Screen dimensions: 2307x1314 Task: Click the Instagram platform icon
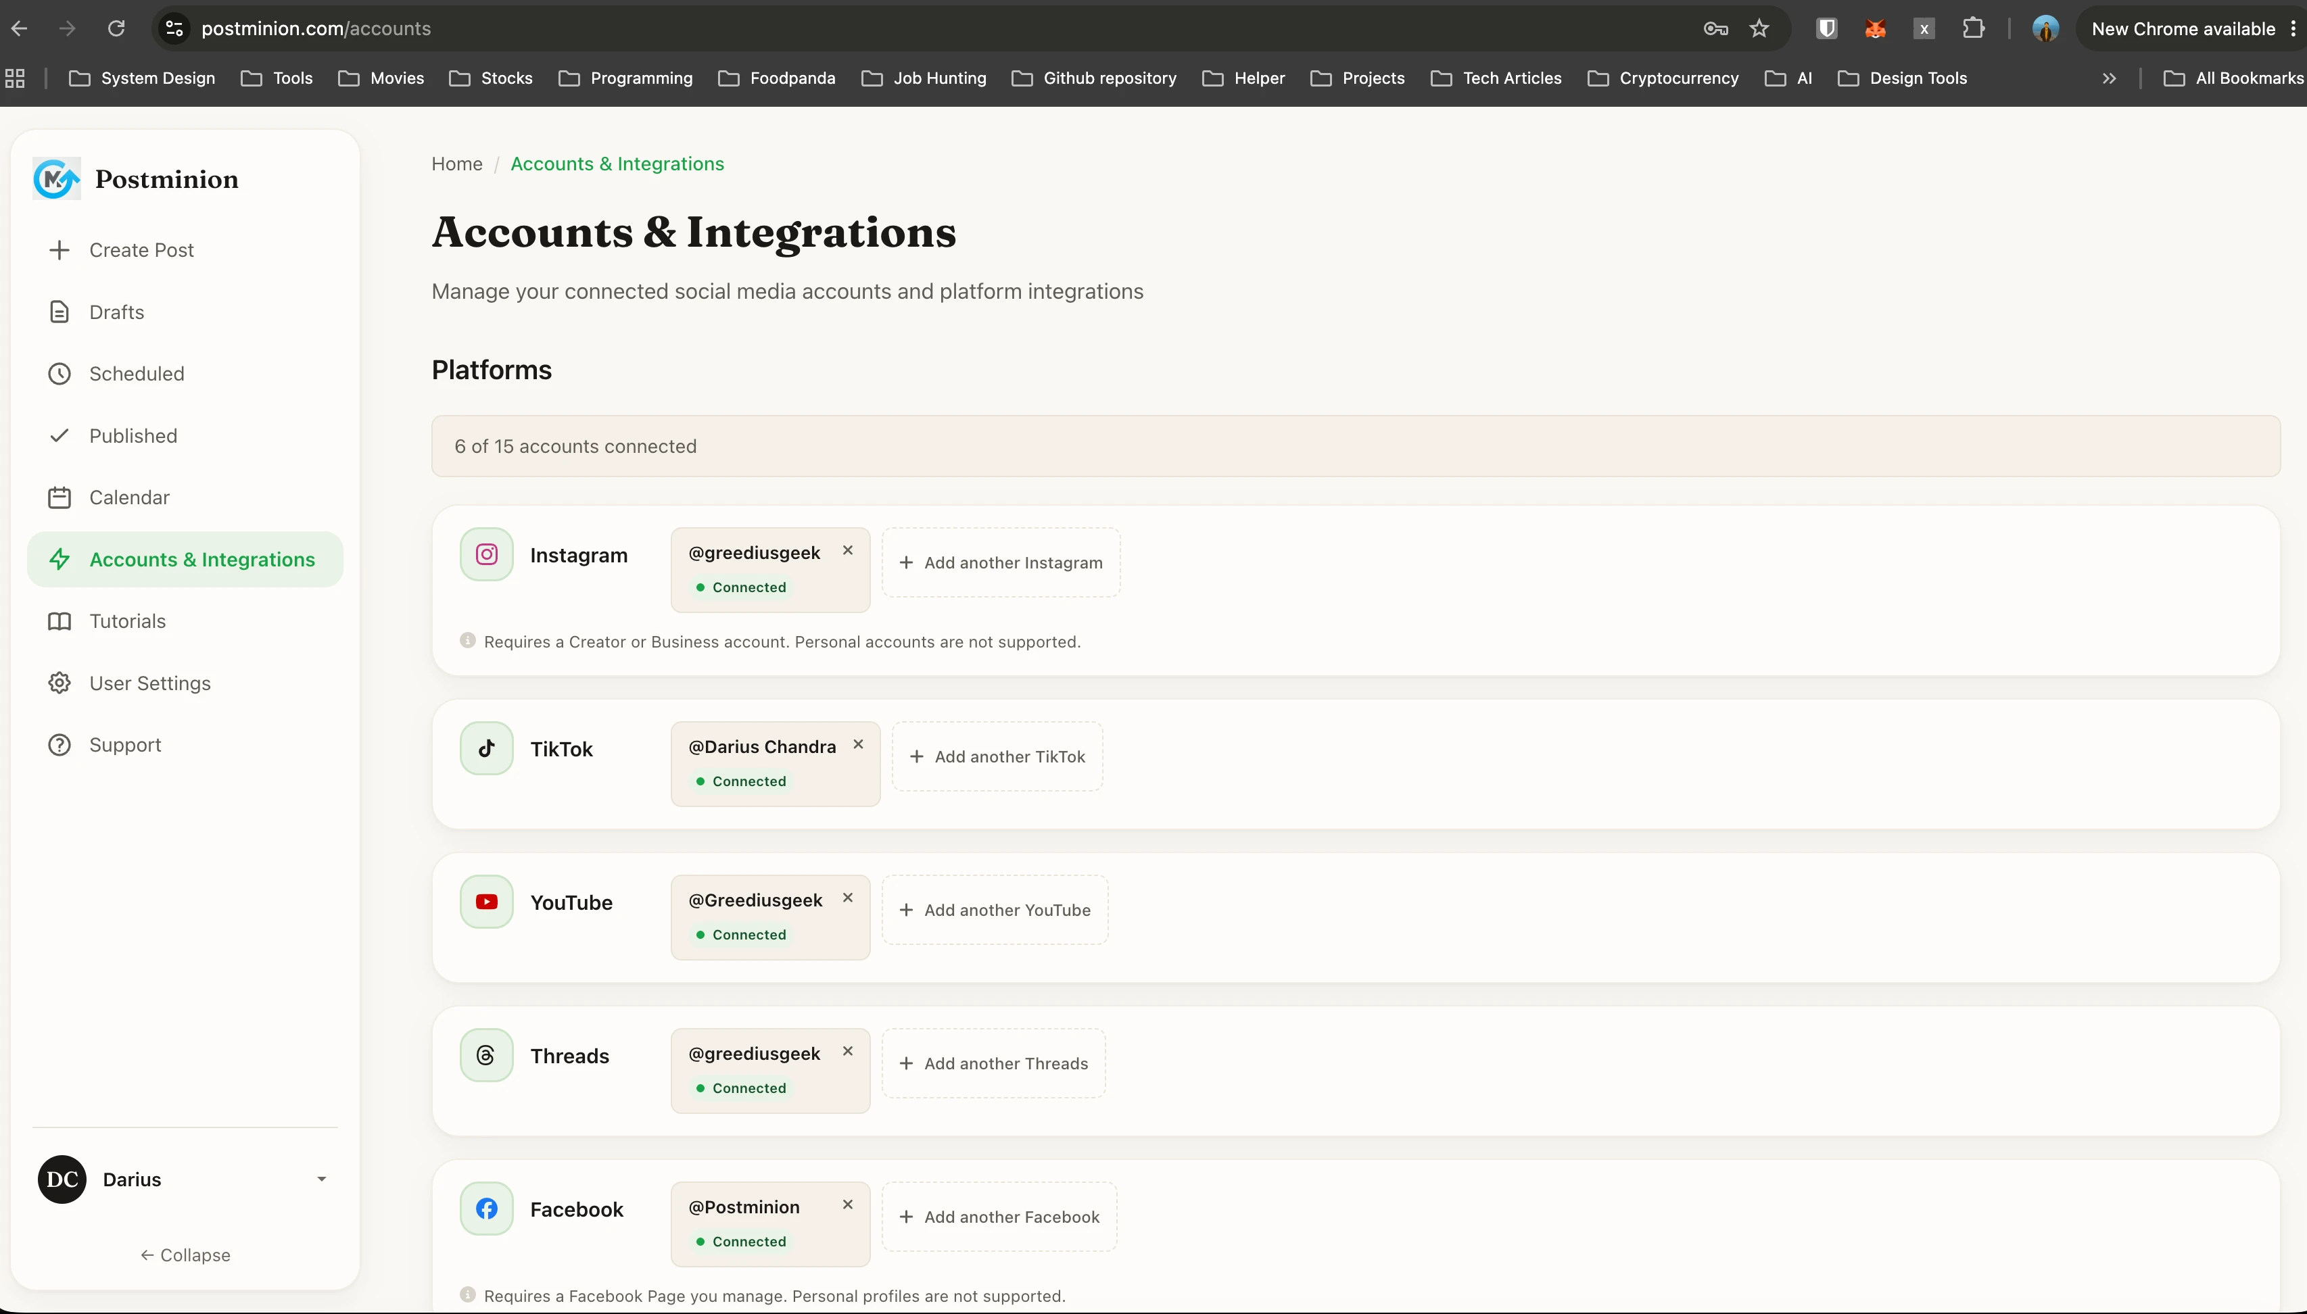[487, 554]
